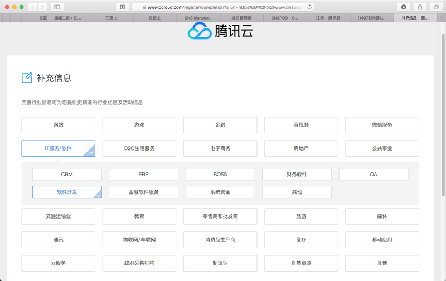Select the 游戏 industry option
The image size is (446, 281).
tap(139, 125)
